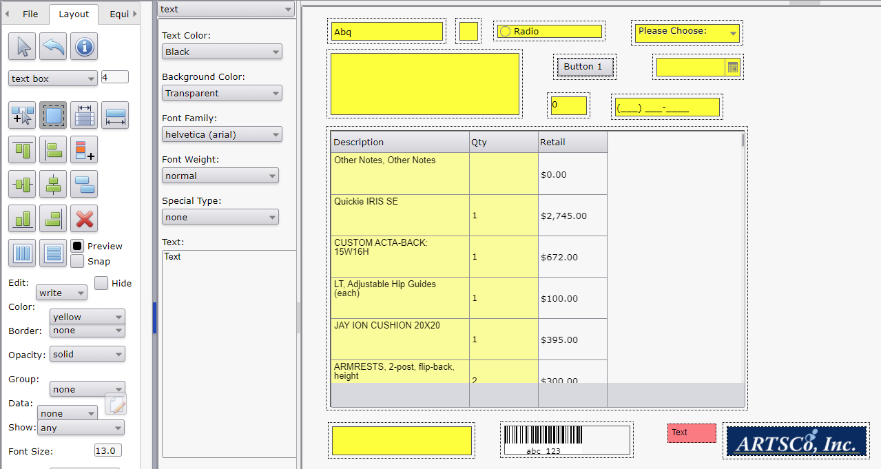Delete selection with the red X
The height and width of the screenshot is (469, 881).
pos(84,218)
